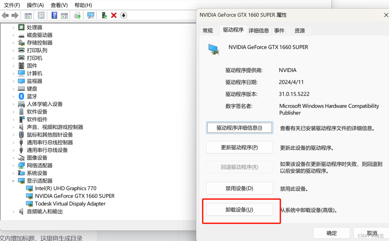Collapse the 显示适配器 category chevron
The width and height of the screenshot is (389, 241).
13,181
